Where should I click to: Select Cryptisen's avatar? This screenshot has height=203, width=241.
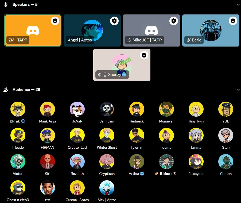(107, 162)
